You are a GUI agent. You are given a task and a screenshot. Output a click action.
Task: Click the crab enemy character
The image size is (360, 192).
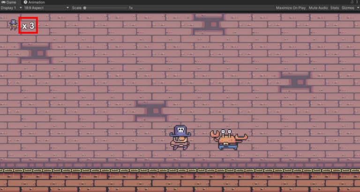(x=229, y=140)
